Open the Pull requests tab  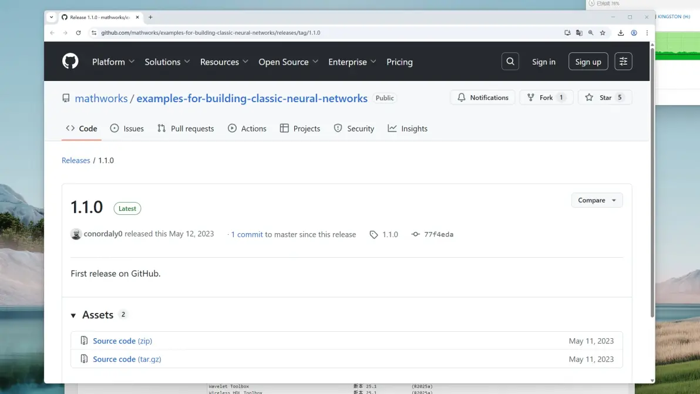[x=186, y=129]
